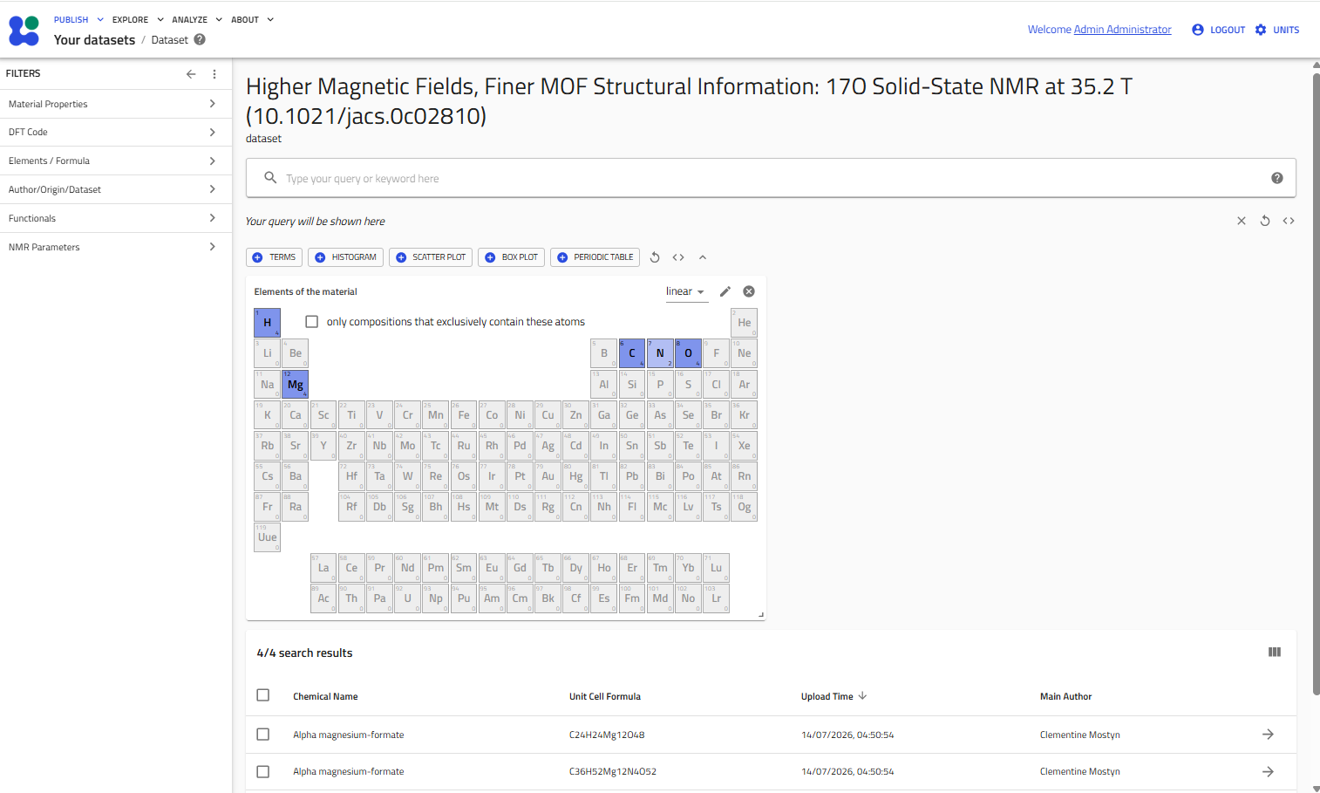Open C24H24Mg12O48 entry details arrow

(1269, 735)
